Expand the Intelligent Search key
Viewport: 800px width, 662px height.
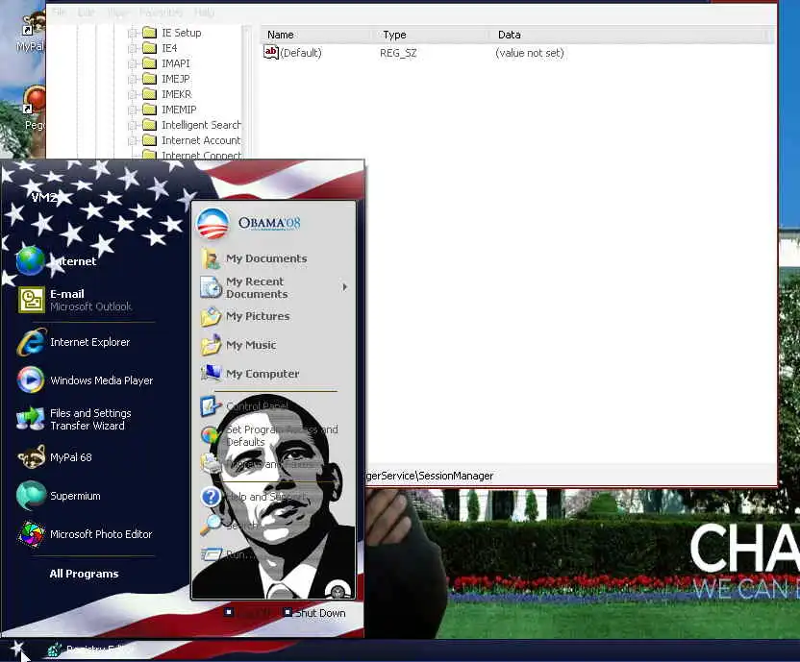(132, 125)
